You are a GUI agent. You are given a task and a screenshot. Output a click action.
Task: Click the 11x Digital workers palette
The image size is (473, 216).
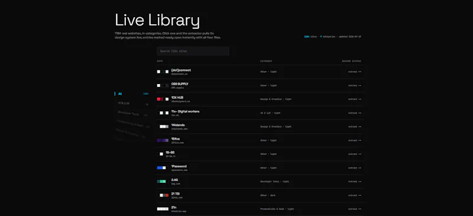tap(163, 113)
